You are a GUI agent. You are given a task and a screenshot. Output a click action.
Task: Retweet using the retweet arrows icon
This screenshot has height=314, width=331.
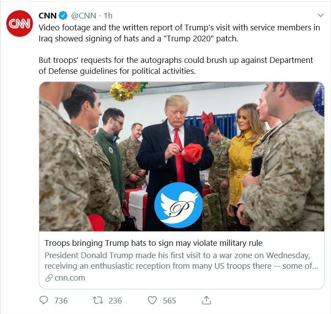(x=98, y=300)
